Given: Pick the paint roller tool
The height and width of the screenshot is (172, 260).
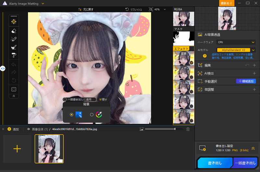Looking at the screenshot, I should click(14, 55).
